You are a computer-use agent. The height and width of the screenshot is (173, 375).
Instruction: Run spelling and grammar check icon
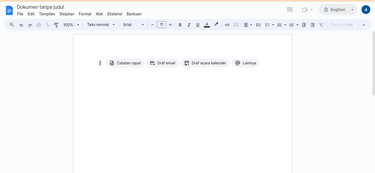48,25
